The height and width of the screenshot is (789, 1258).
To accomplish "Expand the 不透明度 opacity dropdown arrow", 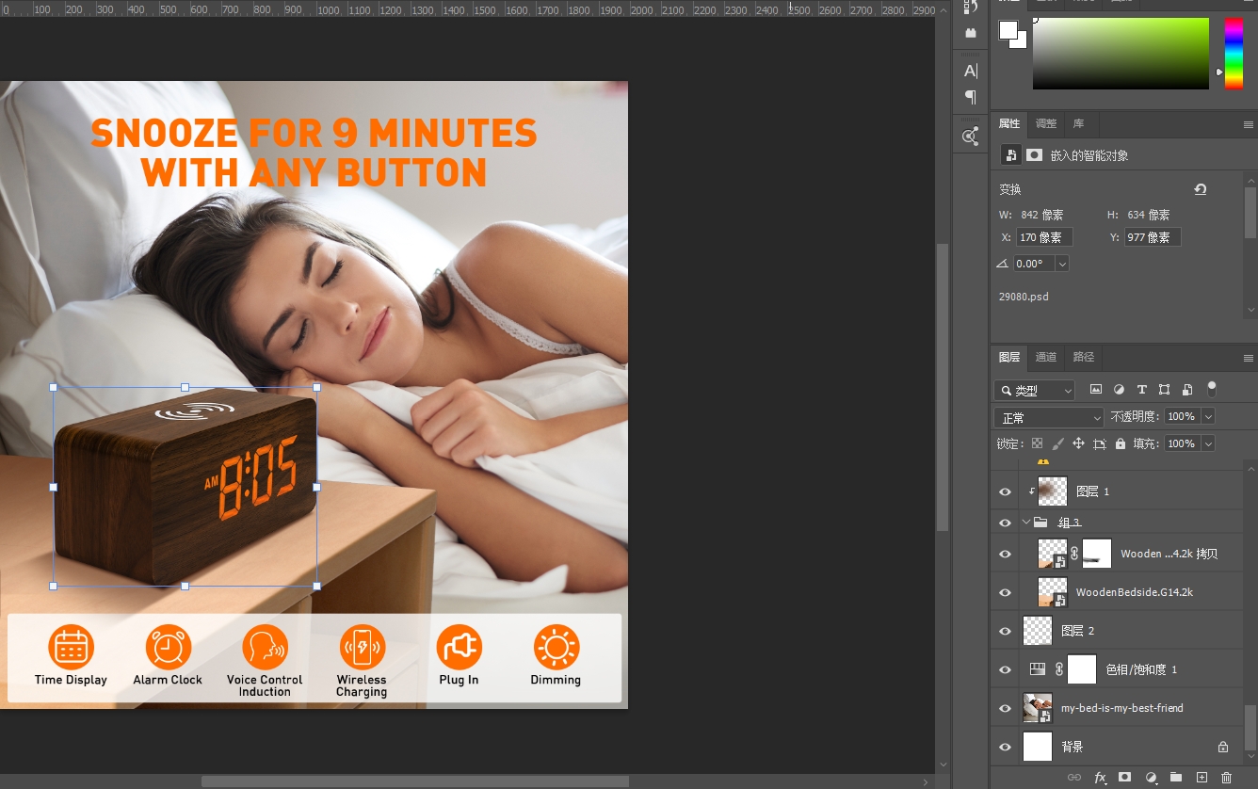I will click(x=1208, y=416).
